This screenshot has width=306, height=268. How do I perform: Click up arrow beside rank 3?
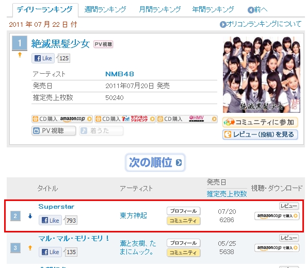click(x=30, y=248)
